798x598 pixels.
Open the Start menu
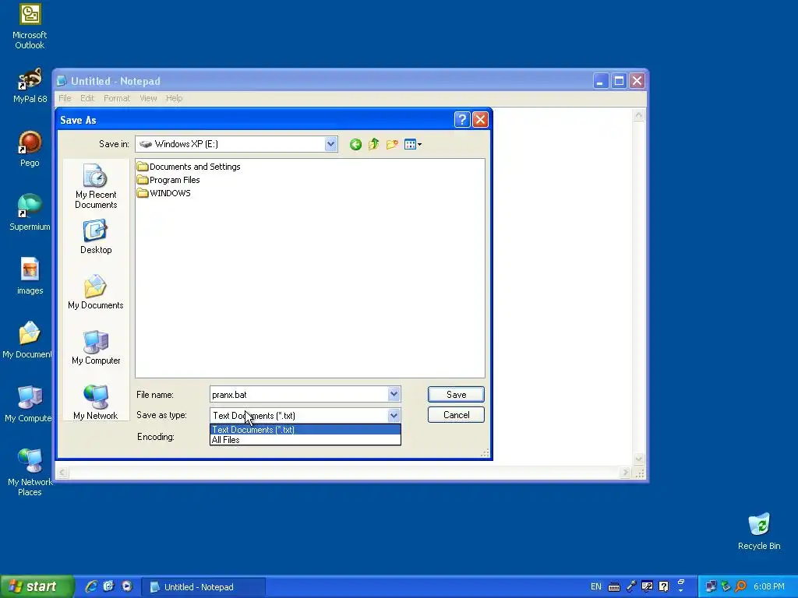(x=37, y=587)
